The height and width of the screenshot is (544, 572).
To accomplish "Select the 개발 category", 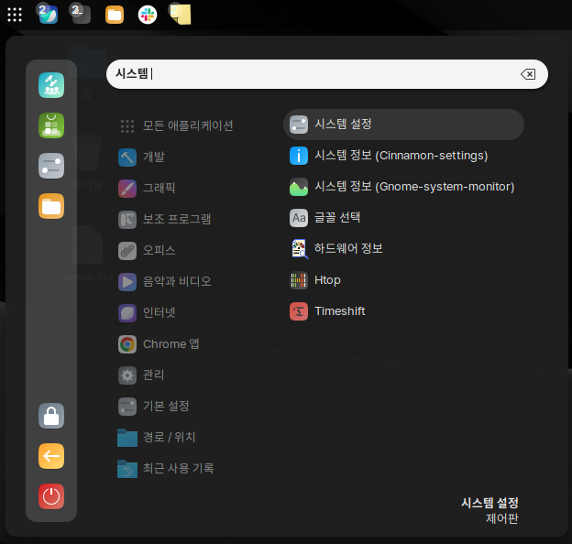I will point(141,158).
